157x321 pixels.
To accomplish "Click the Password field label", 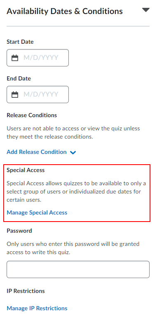I will tap(19, 231).
